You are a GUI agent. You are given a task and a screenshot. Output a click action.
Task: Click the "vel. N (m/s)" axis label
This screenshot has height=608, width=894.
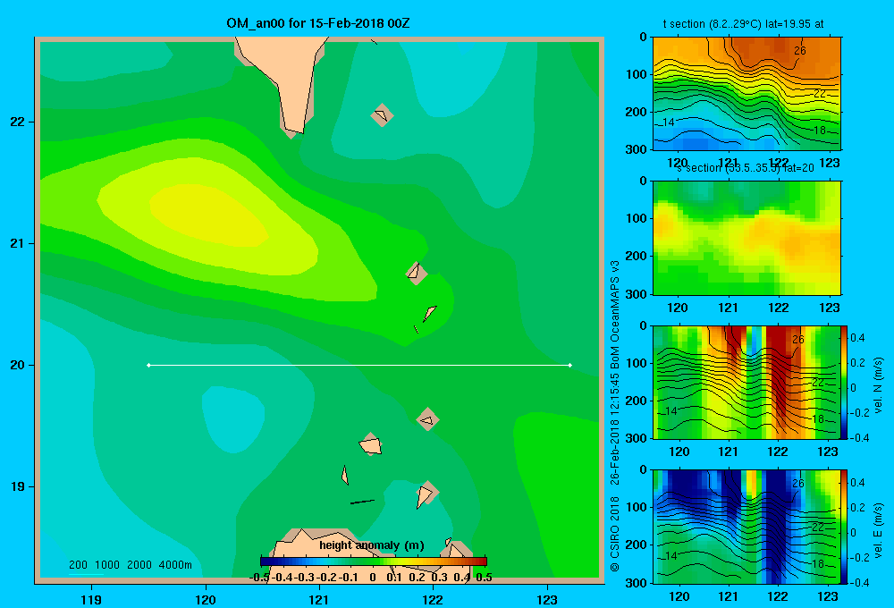coord(879,385)
